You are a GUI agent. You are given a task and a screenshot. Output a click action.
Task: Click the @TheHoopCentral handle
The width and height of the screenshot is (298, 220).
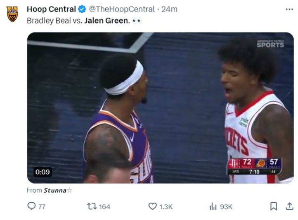tap(122, 9)
